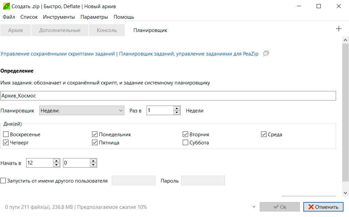Click the PeaZip app icon in title bar

pos(6,6)
